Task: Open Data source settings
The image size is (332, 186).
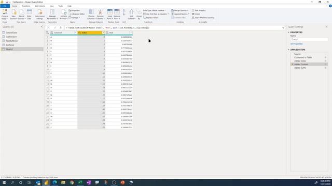Action: click(x=39, y=14)
